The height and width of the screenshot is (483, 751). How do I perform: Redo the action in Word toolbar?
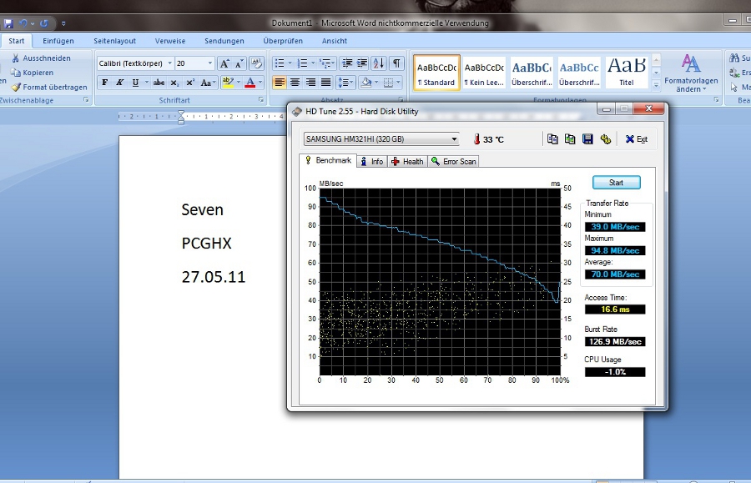pos(44,23)
